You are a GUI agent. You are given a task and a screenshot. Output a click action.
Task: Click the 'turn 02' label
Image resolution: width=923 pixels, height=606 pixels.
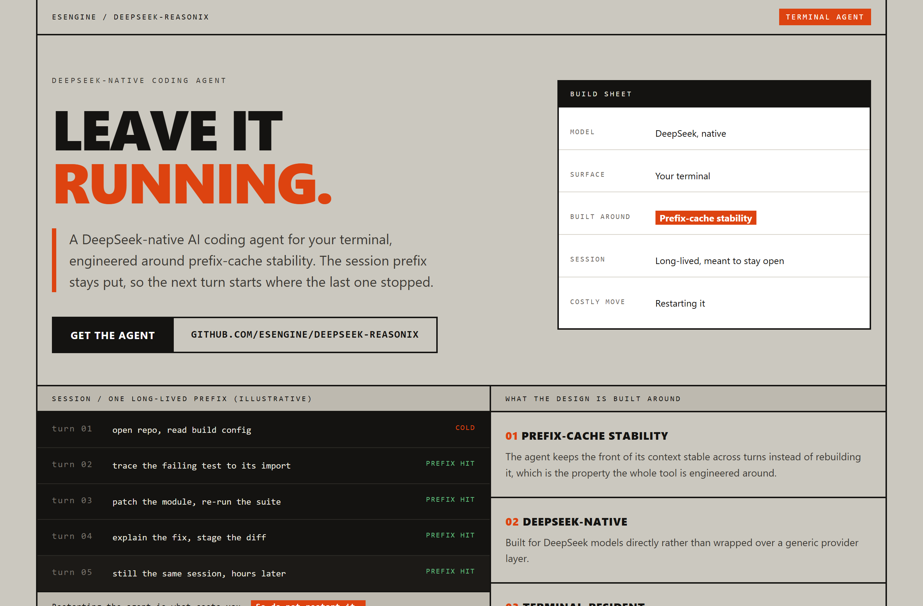[x=72, y=464]
